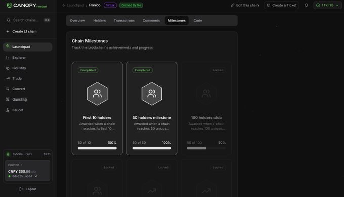344x197 pixels.
Task: Click the 100 holders club progress bar
Action: coord(206,148)
